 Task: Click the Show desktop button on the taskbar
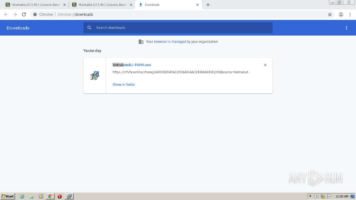click(x=353, y=196)
